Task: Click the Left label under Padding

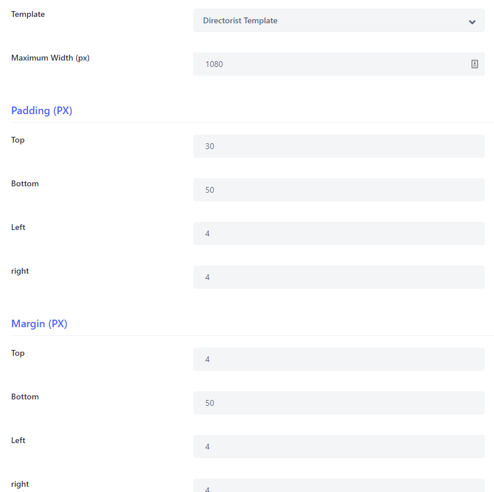Action: click(x=18, y=227)
